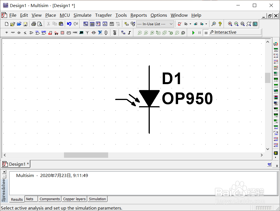Viewport: 280px width, 211px height.
Task: Place a hierarchical block from file
Action: click(123, 33)
